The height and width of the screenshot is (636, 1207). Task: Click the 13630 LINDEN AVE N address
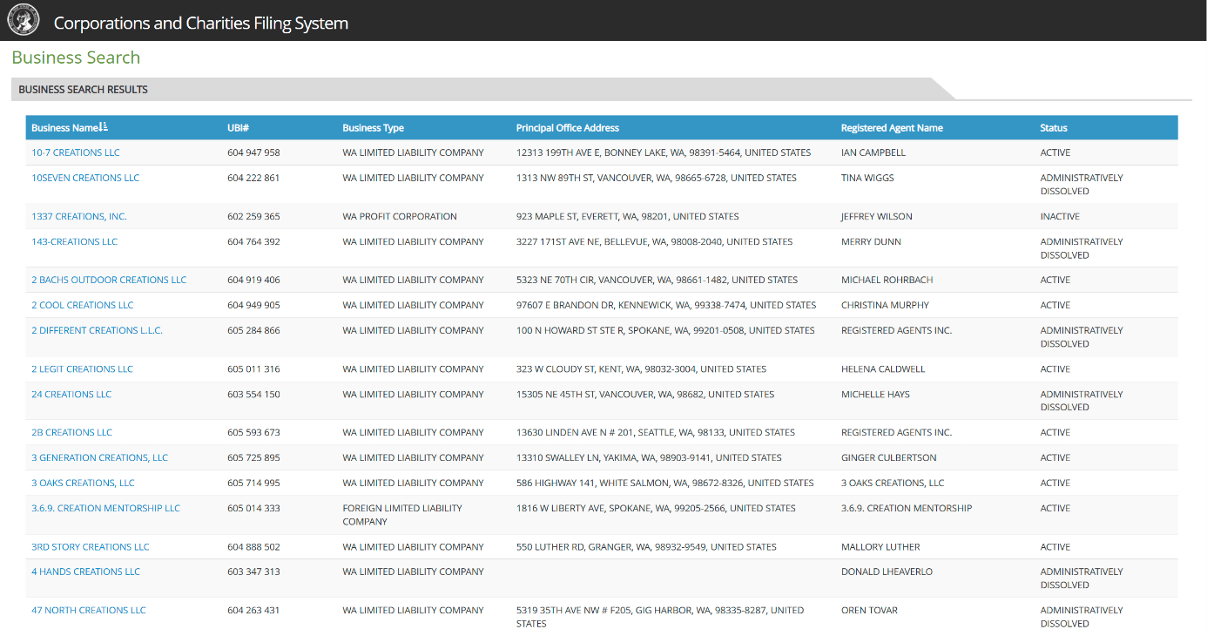656,432
